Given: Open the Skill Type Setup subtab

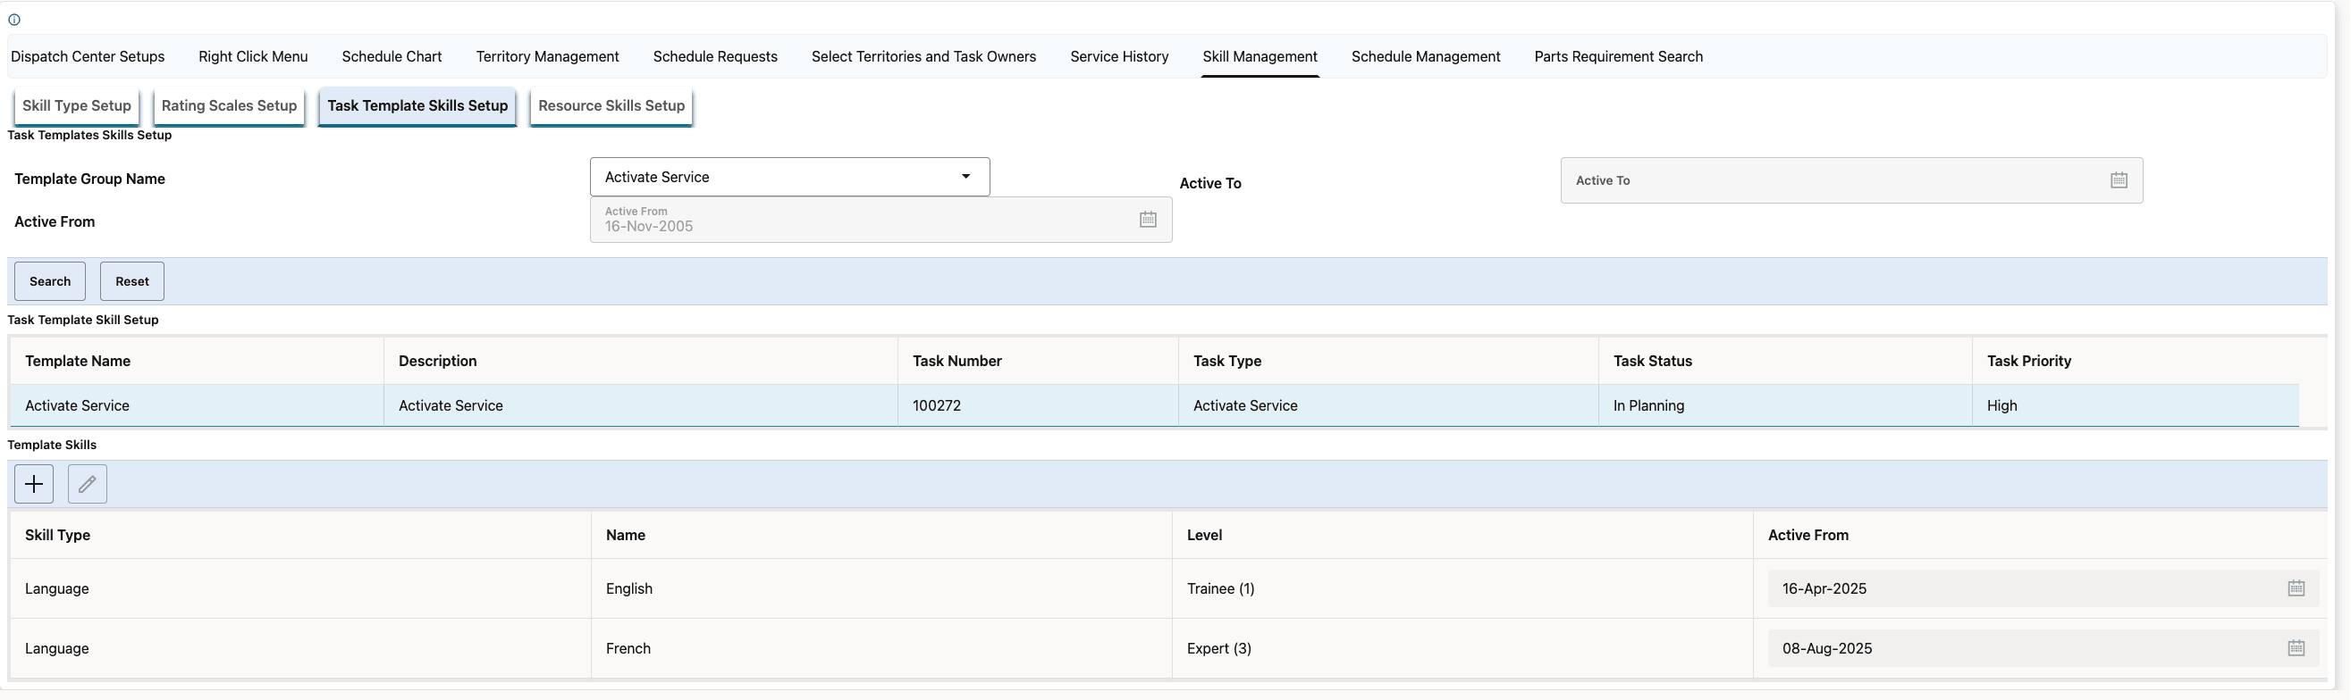Looking at the screenshot, I should pos(77,105).
